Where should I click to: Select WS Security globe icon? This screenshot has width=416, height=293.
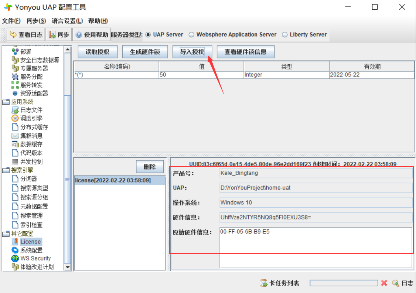15,258
